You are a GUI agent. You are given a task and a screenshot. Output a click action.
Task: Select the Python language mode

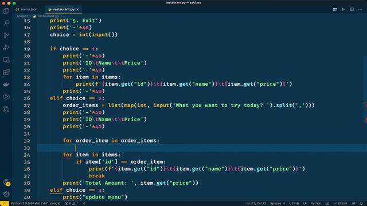[x=316, y=204]
